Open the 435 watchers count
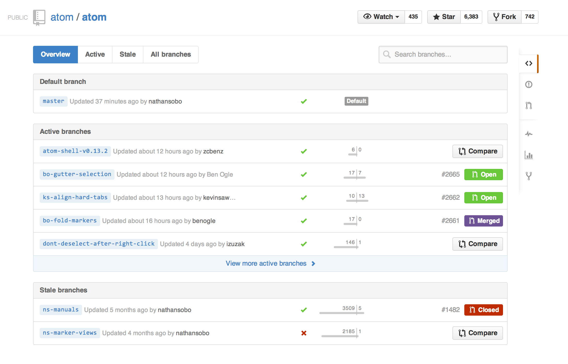The width and height of the screenshot is (568, 364). click(x=413, y=17)
